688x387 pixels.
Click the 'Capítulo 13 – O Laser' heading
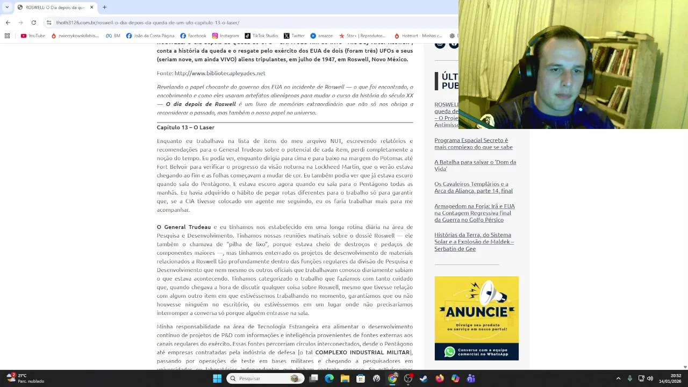pyautogui.click(x=185, y=127)
